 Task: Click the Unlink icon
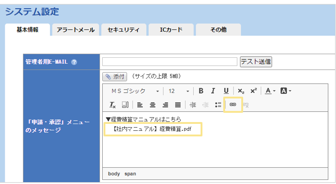245,105
